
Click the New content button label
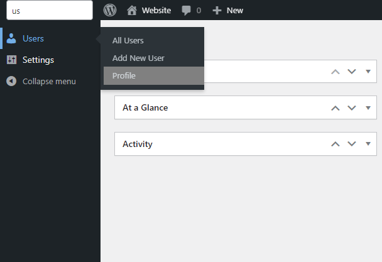click(x=235, y=10)
